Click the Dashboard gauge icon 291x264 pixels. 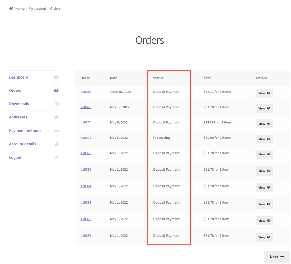tap(56, 77)
